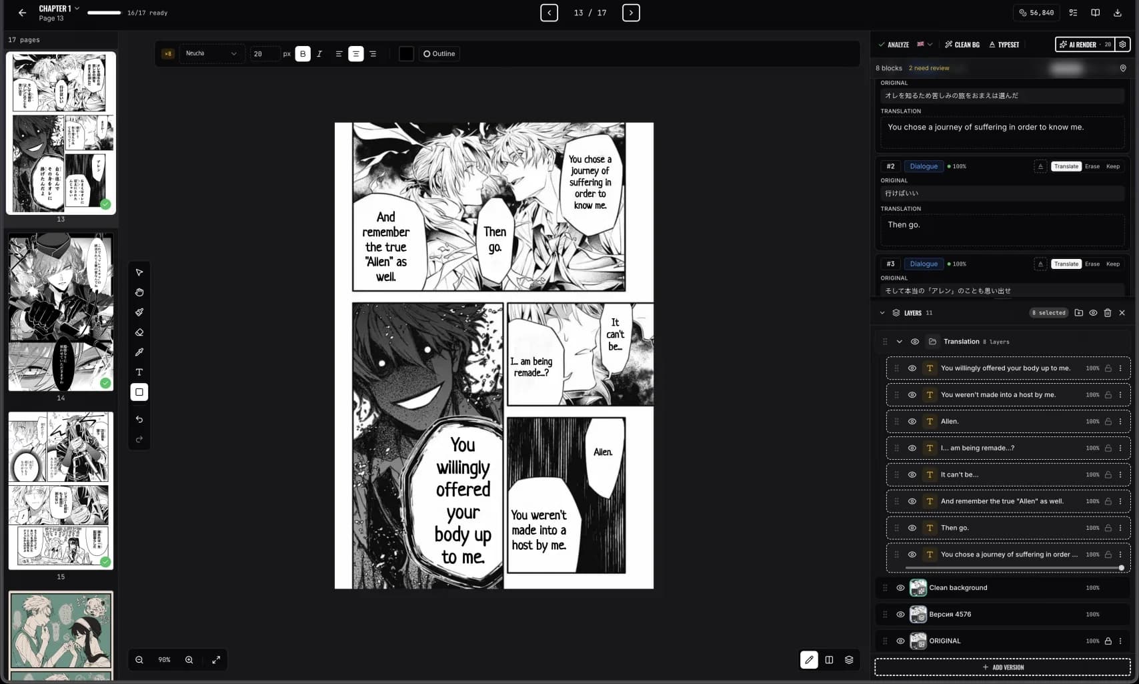Open the Typeset tab

click(1004, 45)
